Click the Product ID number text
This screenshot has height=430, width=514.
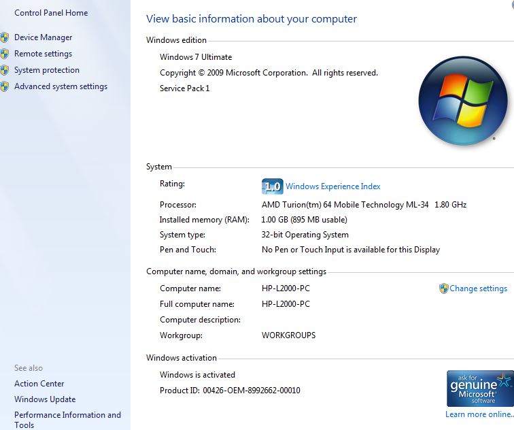[252, 391]
